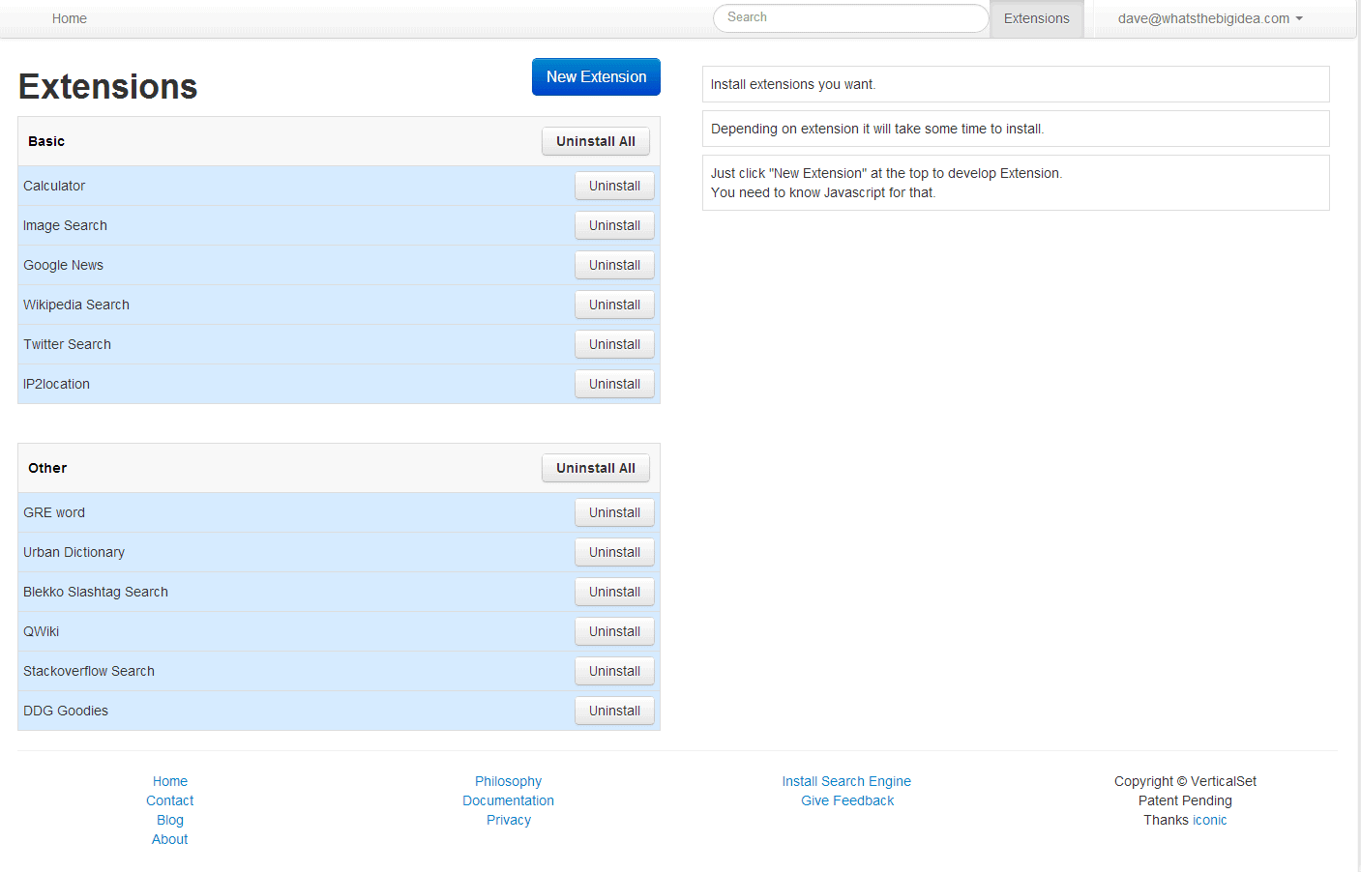1361x872 pixels.
Task: Select the QWiki extension name
Action: [x=41, y=631]
